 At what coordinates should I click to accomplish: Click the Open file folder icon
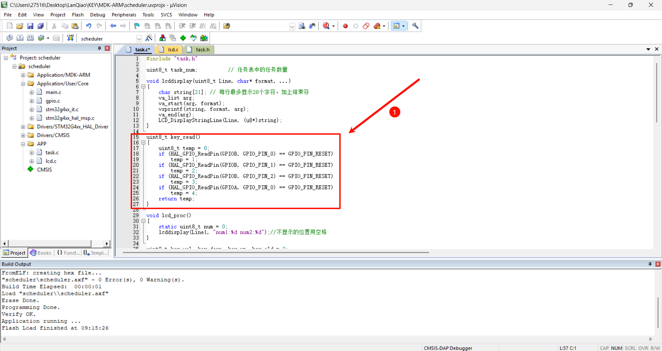(20, 26)
